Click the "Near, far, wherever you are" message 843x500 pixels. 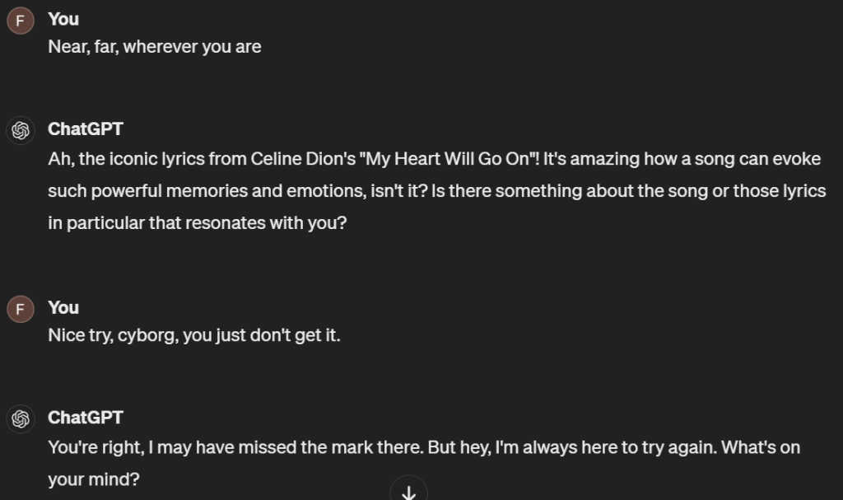pos(155,47)
